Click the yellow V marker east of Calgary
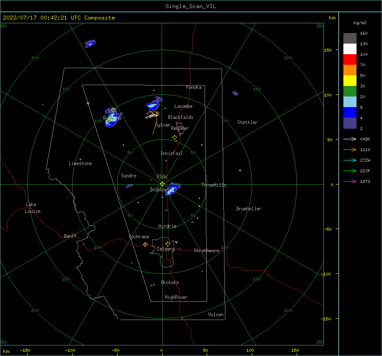 pos(177,242)
